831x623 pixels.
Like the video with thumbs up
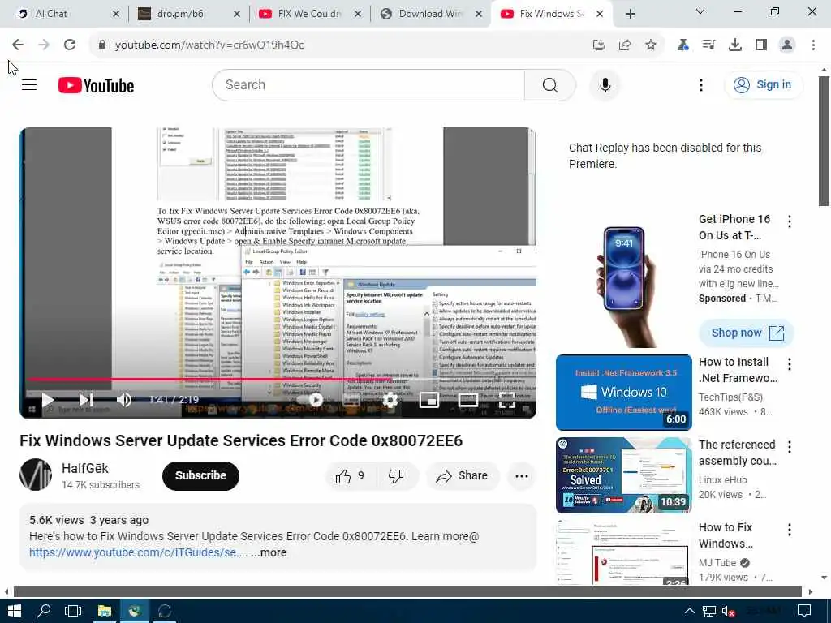(351, 476)
